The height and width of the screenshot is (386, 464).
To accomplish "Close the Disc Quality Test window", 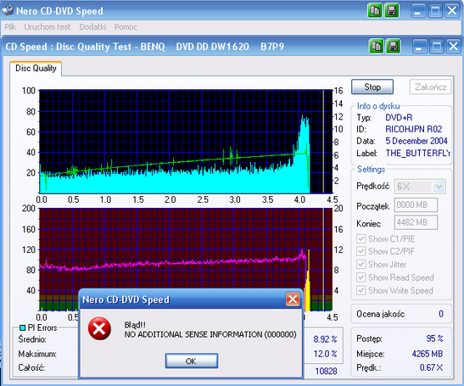I will tap(453, 46).
